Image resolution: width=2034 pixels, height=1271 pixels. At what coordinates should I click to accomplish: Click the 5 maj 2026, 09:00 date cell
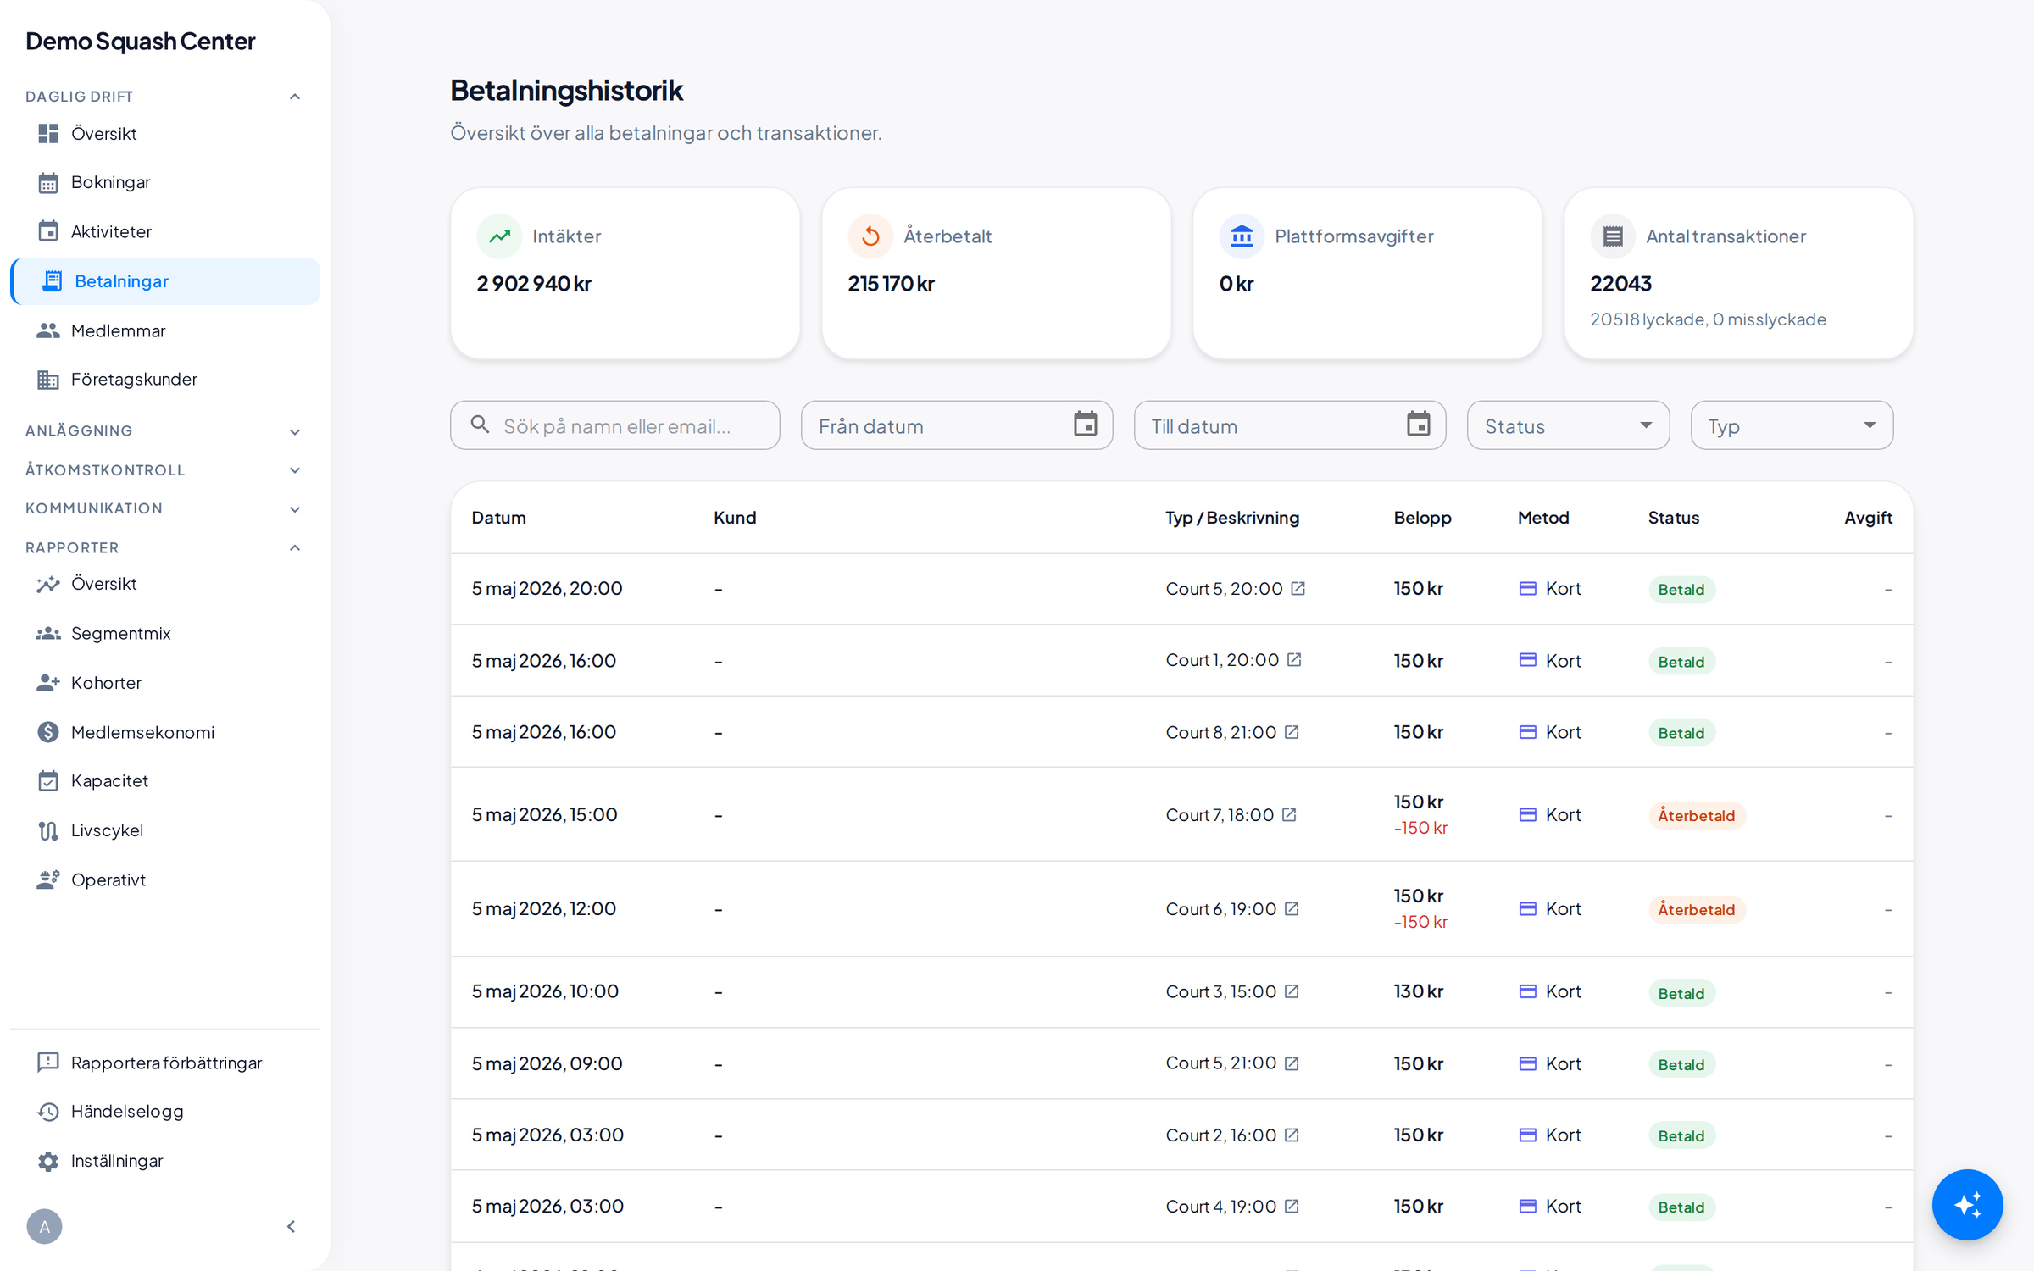click(x=547, y=1063)
